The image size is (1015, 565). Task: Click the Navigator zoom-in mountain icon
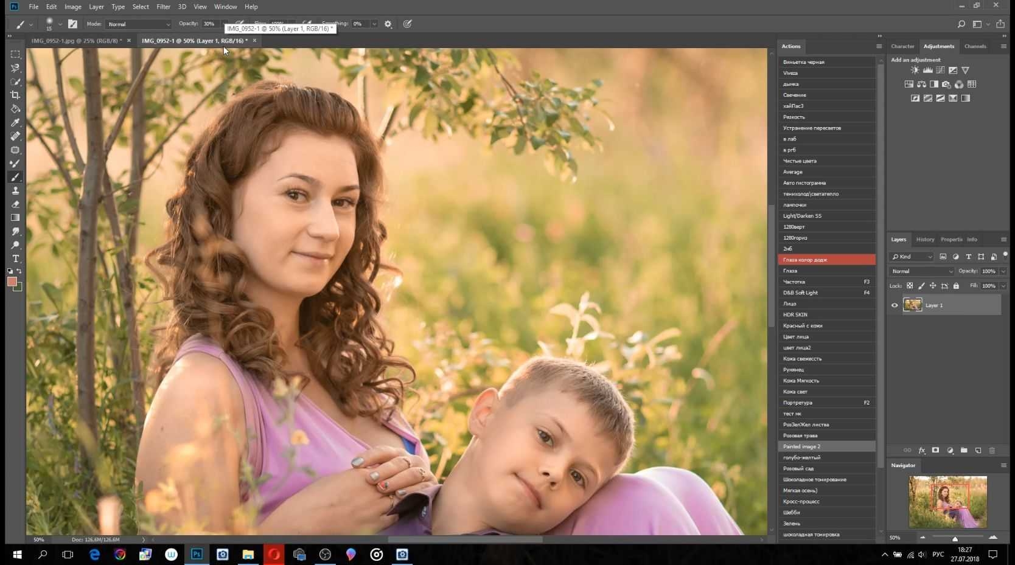click(x=993, y=538)
